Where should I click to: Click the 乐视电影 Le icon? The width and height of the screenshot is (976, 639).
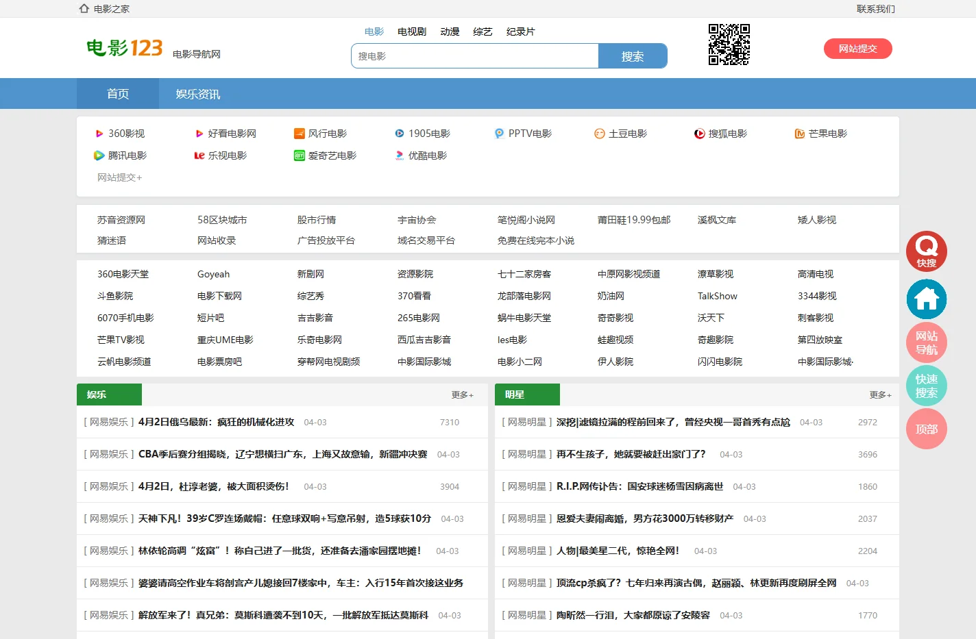coord(199,155)
